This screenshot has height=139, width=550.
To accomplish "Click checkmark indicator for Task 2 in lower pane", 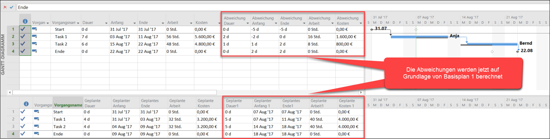I will [x=23, y=127].
